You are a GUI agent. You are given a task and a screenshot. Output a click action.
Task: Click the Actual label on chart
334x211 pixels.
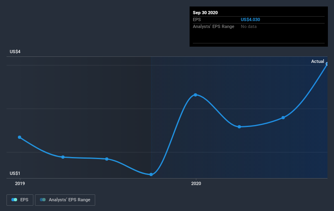[x=317, y=61]
